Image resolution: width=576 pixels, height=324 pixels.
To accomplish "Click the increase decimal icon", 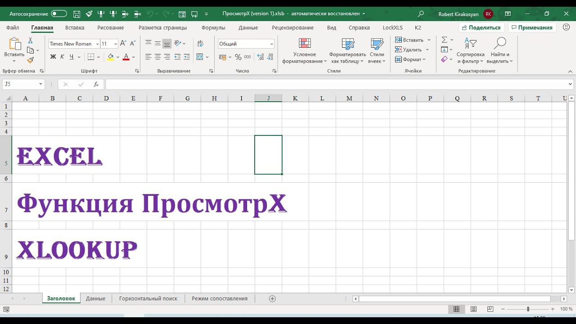I will [261, 57].
